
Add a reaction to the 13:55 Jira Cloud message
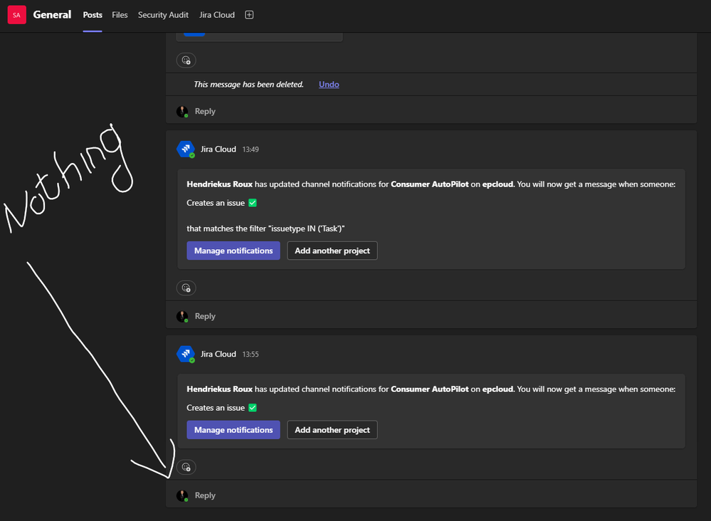[x=186, y=467]
